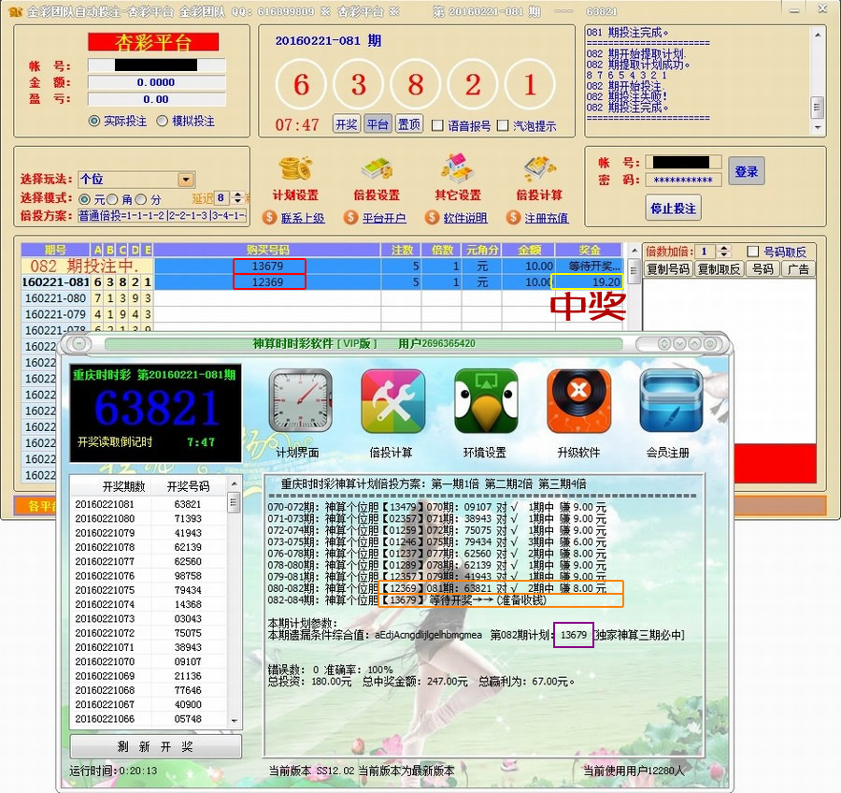Check the 号码取反 option

[x=753, y=252]
